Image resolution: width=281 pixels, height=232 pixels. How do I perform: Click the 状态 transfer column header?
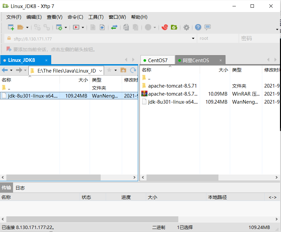(93, 197)
